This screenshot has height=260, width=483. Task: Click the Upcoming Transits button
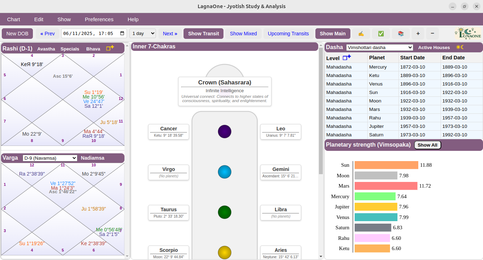[x=289, y=34]
